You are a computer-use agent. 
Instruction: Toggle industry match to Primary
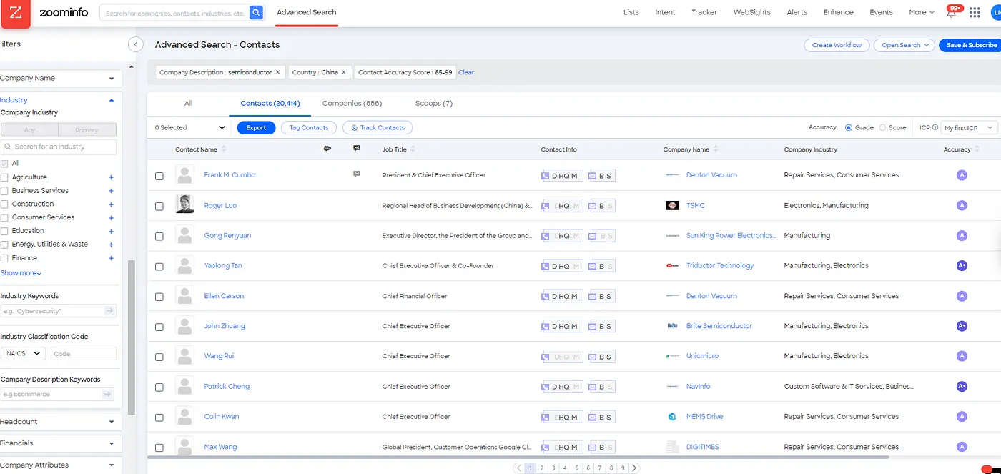(87, 130)
